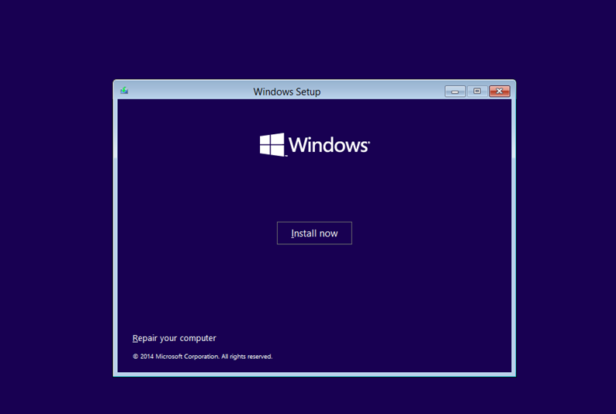616x414 pixels.
Task: Minimize the Windows Setup window
Action: pos(455,91)
